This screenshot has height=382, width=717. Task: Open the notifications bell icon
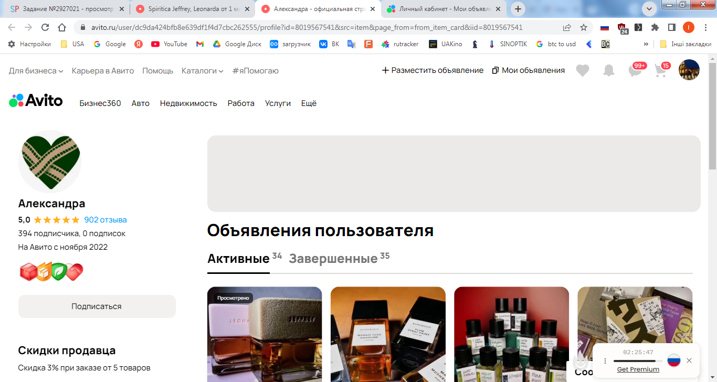click(609, 70)
